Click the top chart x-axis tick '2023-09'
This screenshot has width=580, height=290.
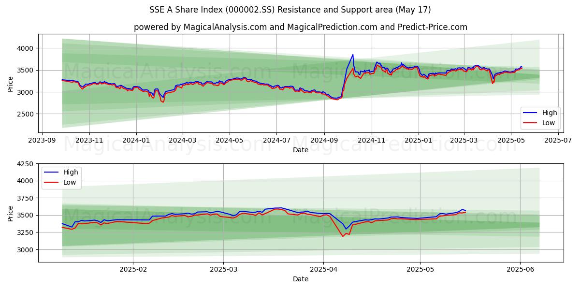[x=42, y=140]
